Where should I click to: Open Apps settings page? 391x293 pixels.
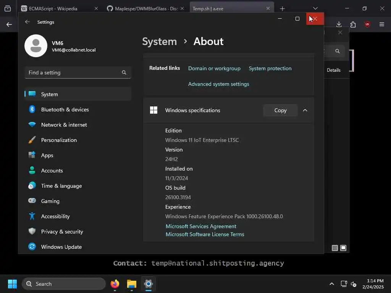click(x=78, y=155)
